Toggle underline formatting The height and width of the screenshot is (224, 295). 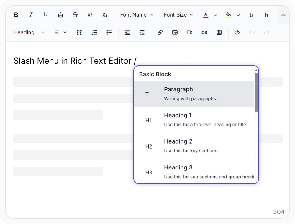(45, 15)
